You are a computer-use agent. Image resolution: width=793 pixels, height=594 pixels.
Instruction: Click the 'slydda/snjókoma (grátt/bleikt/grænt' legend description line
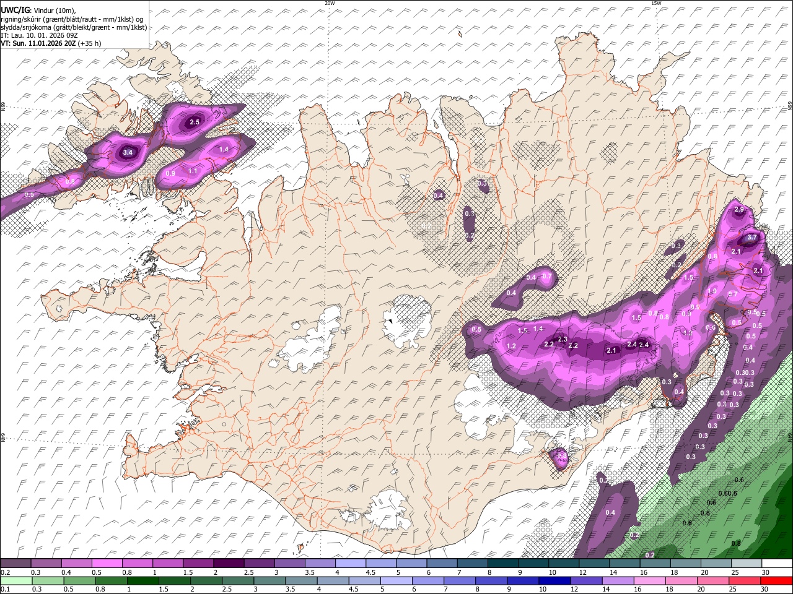pos(74,27)
